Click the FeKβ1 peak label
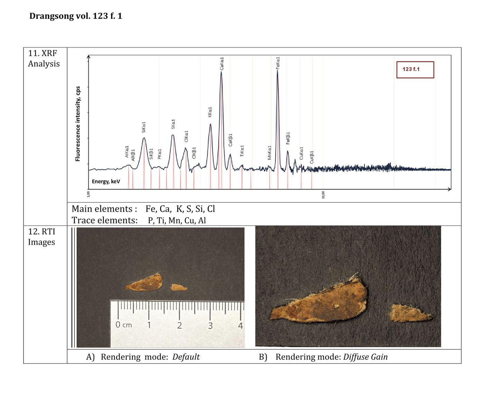 click(288, 138)
